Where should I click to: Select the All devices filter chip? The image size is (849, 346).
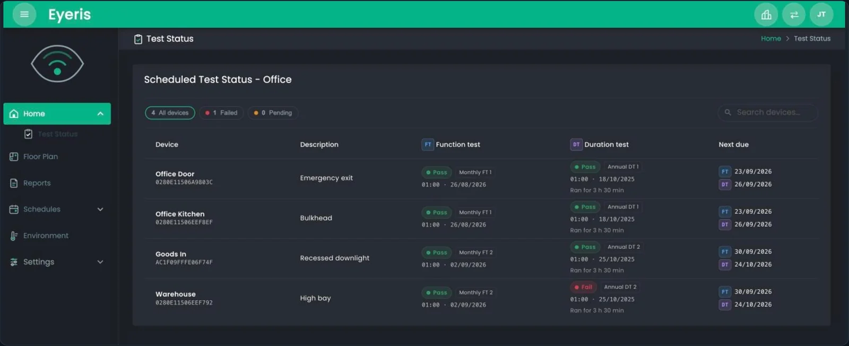click(170, 113)
